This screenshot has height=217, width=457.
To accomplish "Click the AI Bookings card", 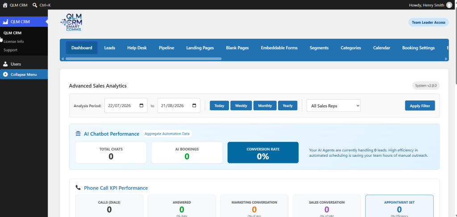I will pos(187,153).
